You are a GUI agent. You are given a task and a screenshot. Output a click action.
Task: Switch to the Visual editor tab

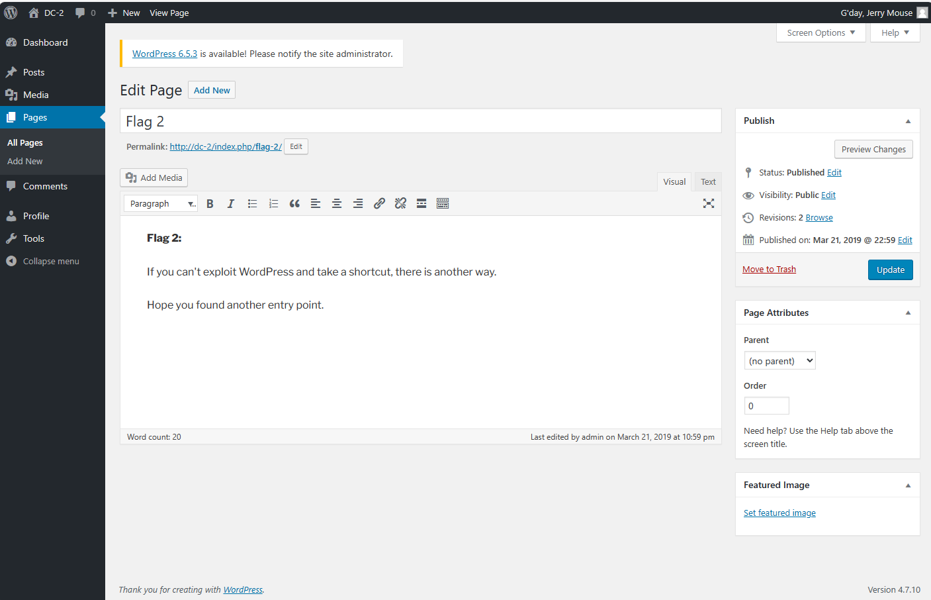pos(674,181)
